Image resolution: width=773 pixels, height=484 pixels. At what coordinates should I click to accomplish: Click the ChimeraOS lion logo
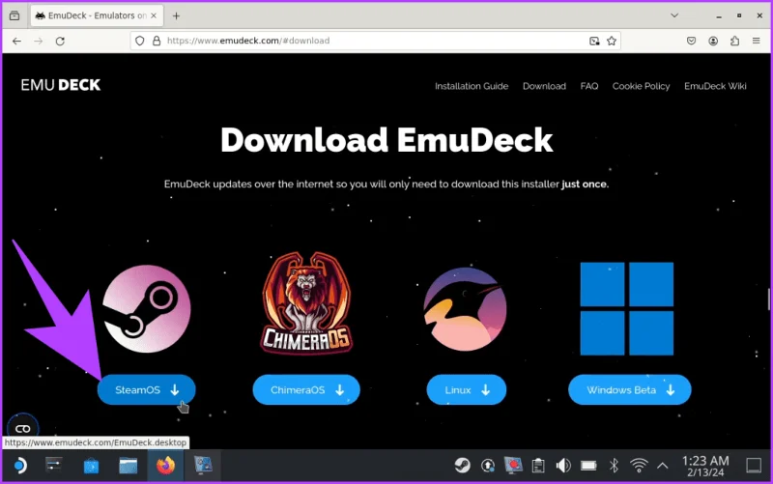point(306,303)
